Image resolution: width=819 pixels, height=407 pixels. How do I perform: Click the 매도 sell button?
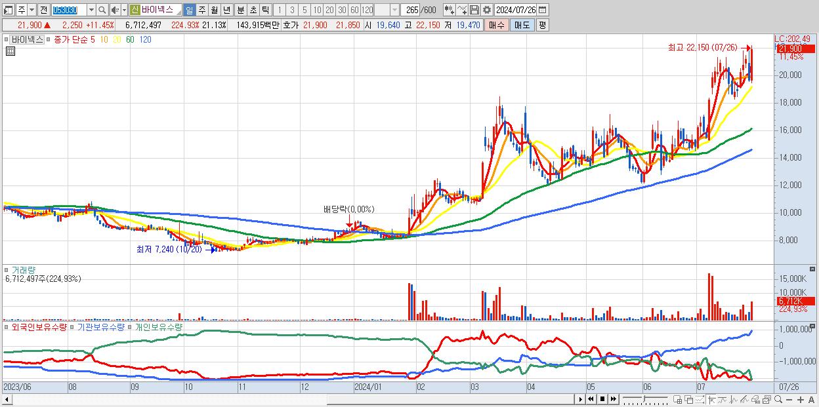pyautogui.click(x=522, y=25)
